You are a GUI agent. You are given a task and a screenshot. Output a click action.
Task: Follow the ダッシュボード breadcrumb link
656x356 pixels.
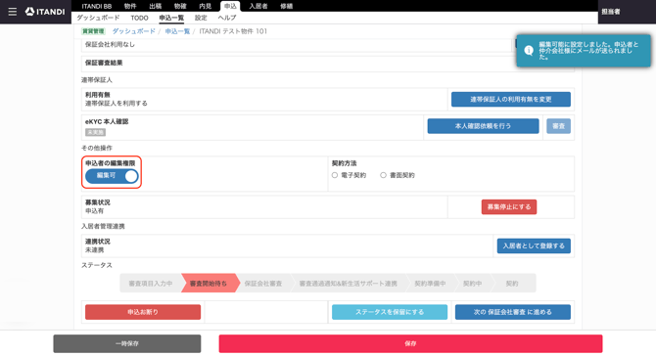(133, 31)
